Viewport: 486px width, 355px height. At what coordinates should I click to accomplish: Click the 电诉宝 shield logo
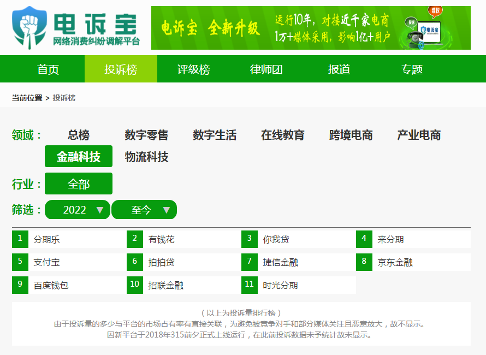(x=29, y=28)
